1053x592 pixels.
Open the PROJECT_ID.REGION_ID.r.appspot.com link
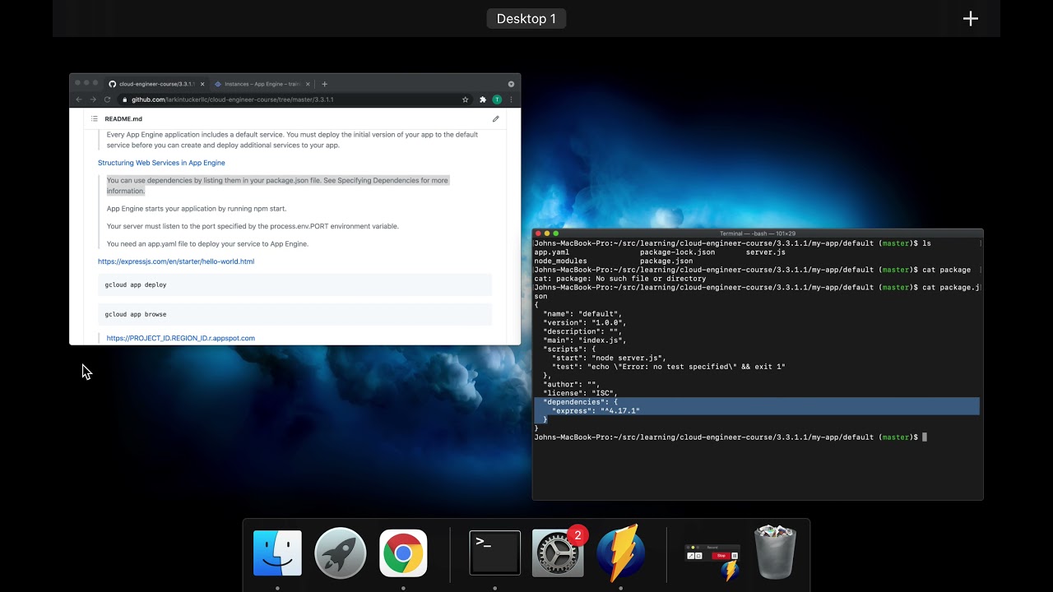coord(181,338)
